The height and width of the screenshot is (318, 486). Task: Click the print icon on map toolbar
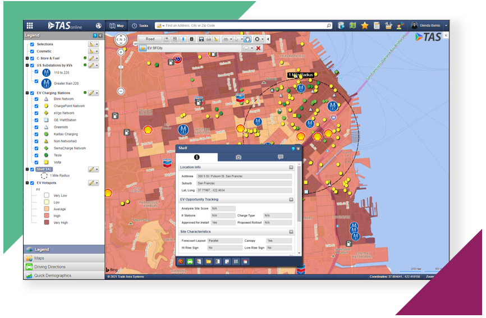209,39
